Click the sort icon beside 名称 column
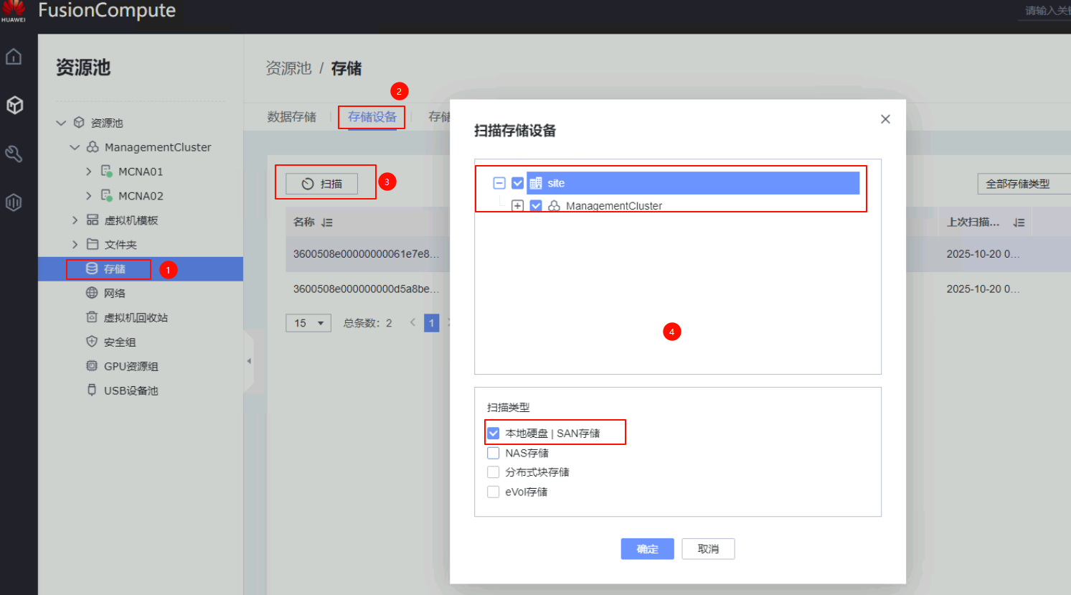 (327, 222)
